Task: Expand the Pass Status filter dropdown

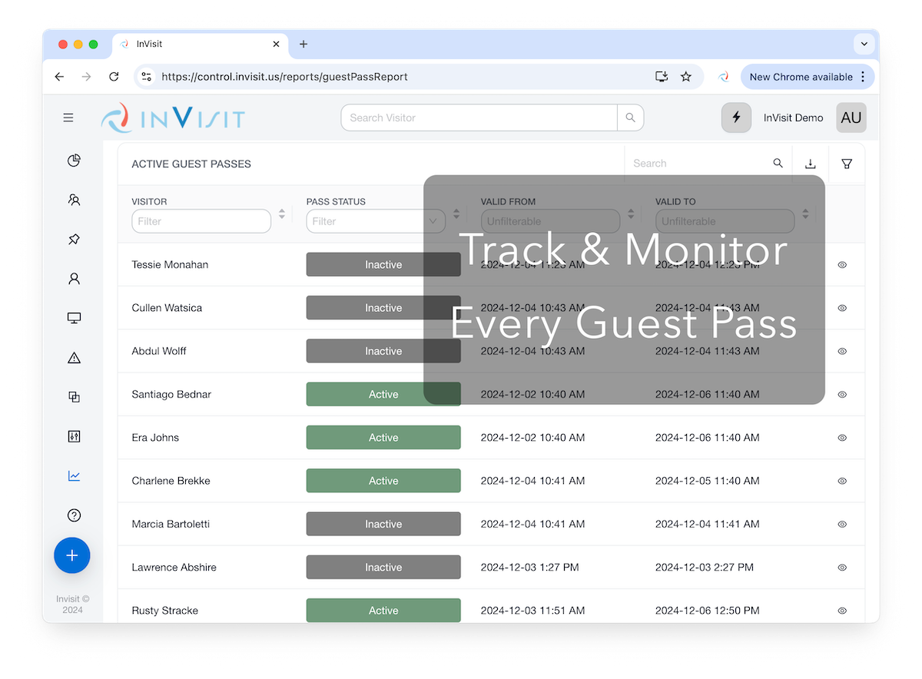Action: [x=433, y=221]
